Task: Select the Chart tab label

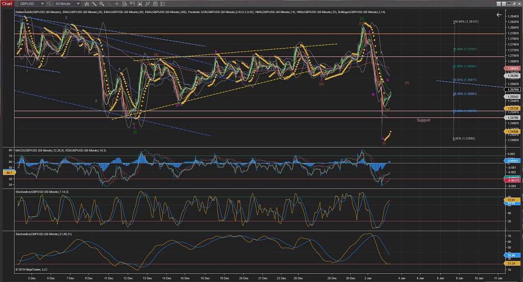Action: 6,3
